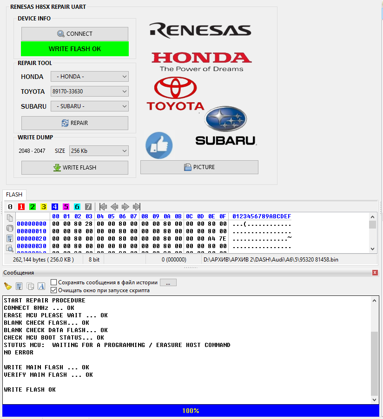Viewport: 383px width, 419px height.
Task: Click the file path ending '95320 81458.bin'
Action: (x=271, y=260)
